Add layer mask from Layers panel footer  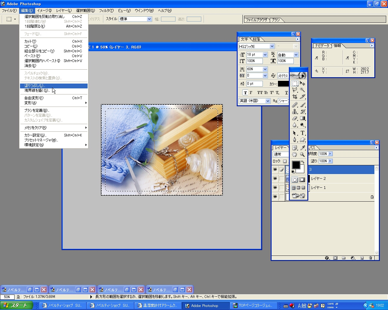coord(335,258)
